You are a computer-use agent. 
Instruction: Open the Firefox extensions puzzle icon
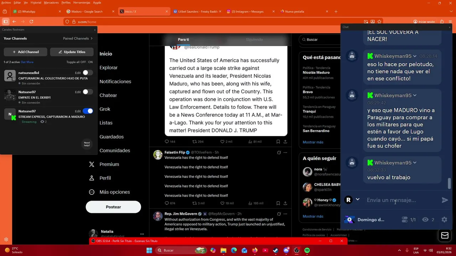[442, 22]
